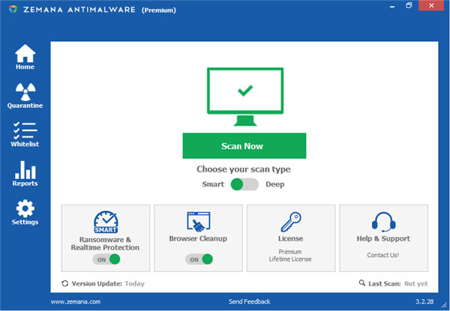This screenshot has height=311, width=450.
Task: Select the Deep scan label
Action: tap(275, 184)
